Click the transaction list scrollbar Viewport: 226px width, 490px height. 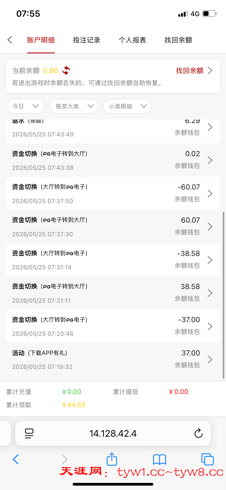(224, 295)
